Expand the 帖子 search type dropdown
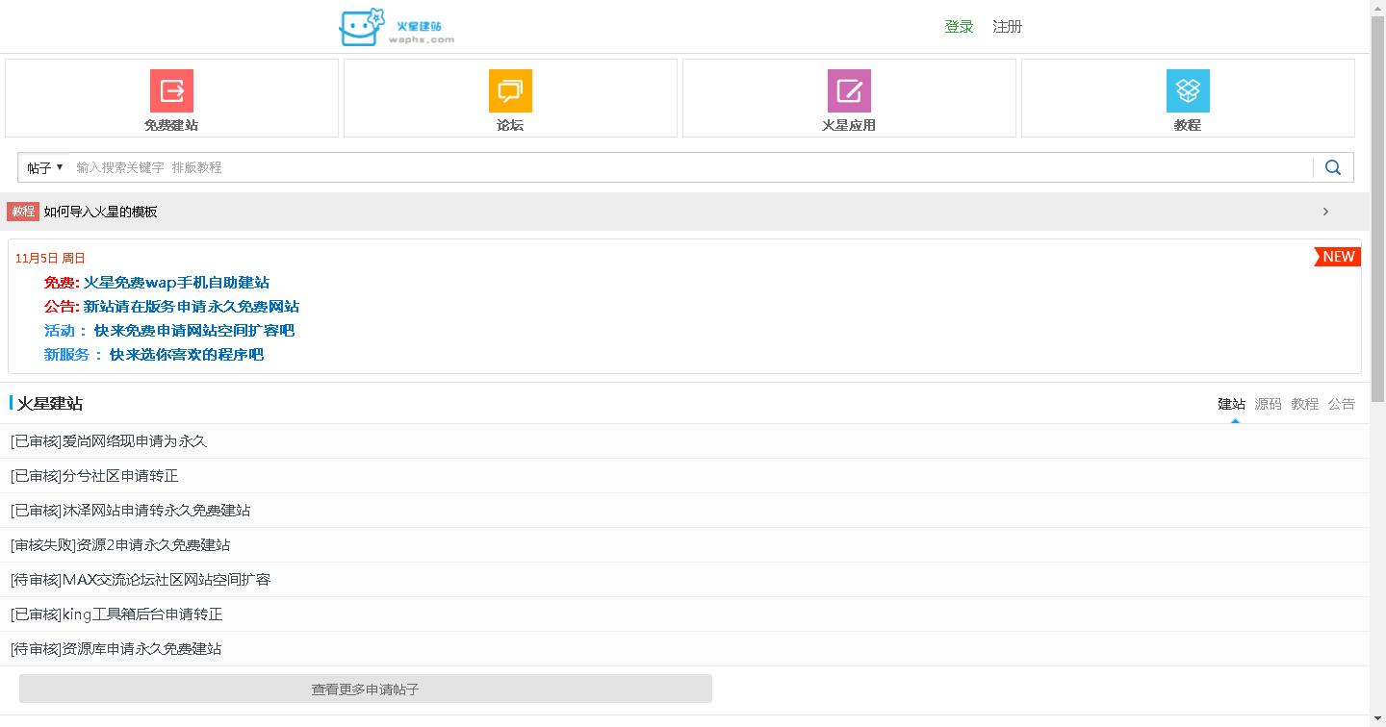Screen dimensions: 1386x727 click(x=44, y=167)
